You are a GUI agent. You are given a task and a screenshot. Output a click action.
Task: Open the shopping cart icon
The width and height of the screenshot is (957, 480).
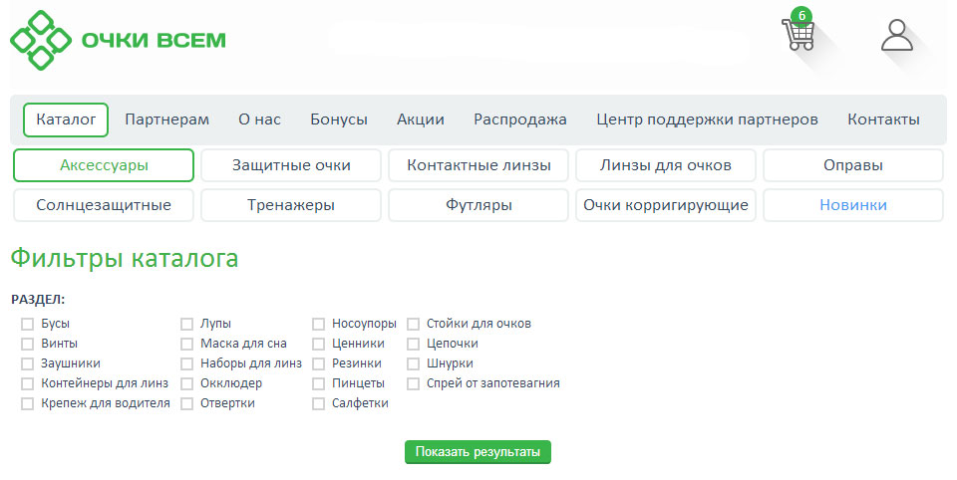(798, 34)
